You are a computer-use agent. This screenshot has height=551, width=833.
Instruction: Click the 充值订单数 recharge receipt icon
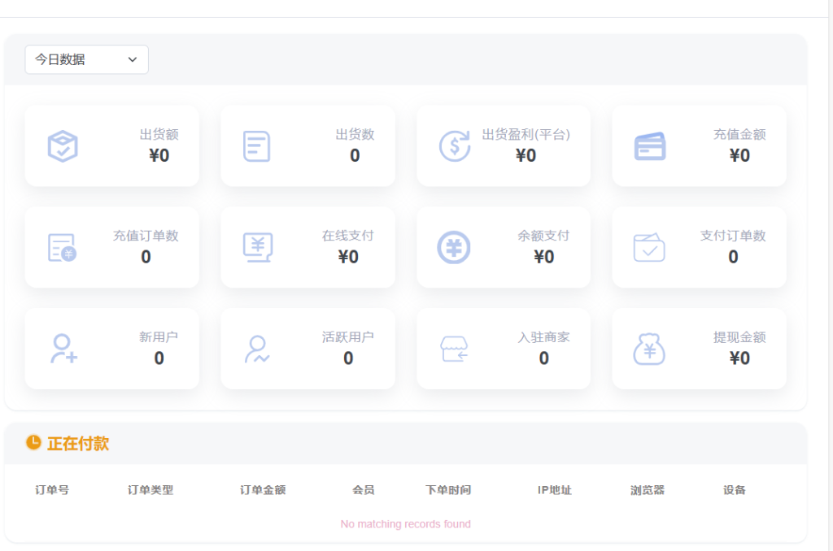coord(63,247)
